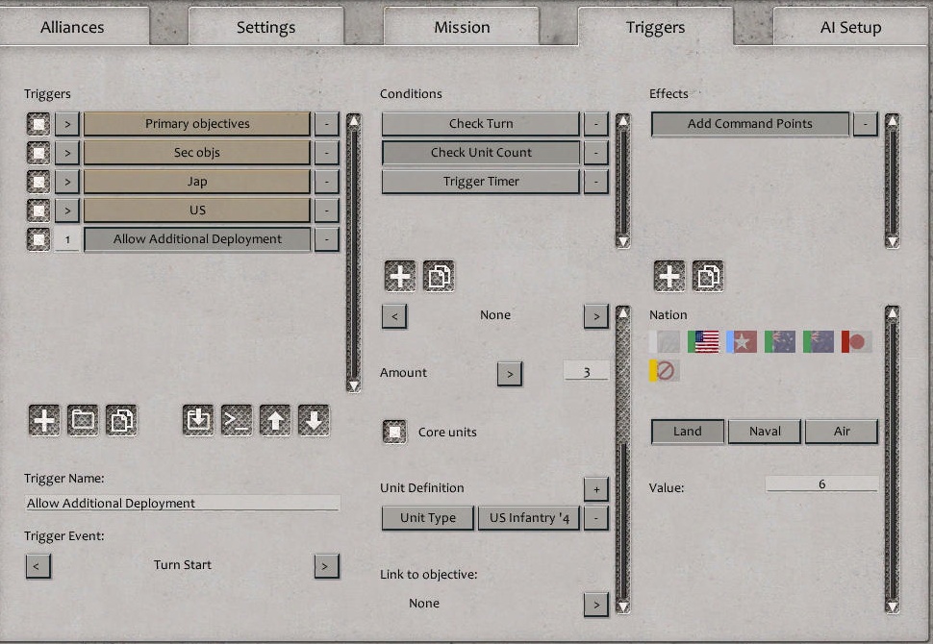Select the Naval unit class toggle
Screen dimensions: 933x644
pyautogui.click(x=765, y=432)
